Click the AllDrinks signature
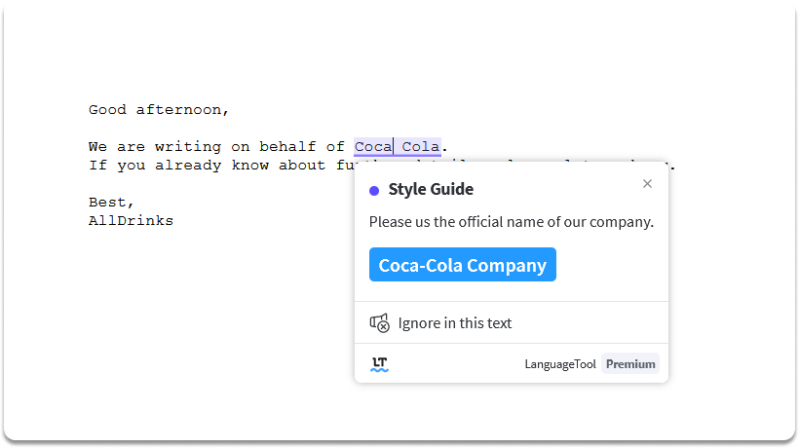 131,221
